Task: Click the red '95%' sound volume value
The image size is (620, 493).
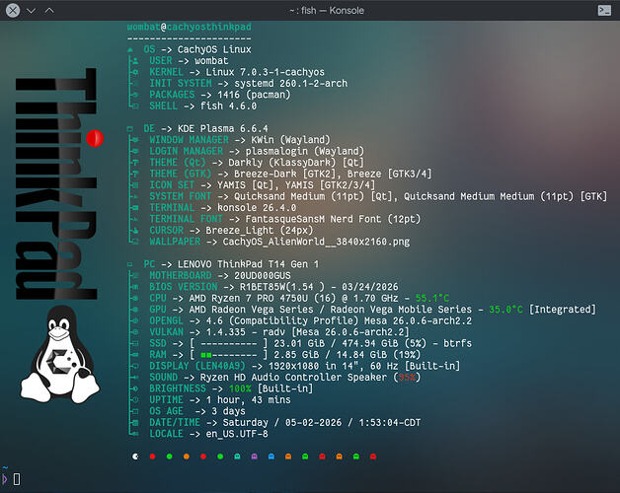Action: 407,378
